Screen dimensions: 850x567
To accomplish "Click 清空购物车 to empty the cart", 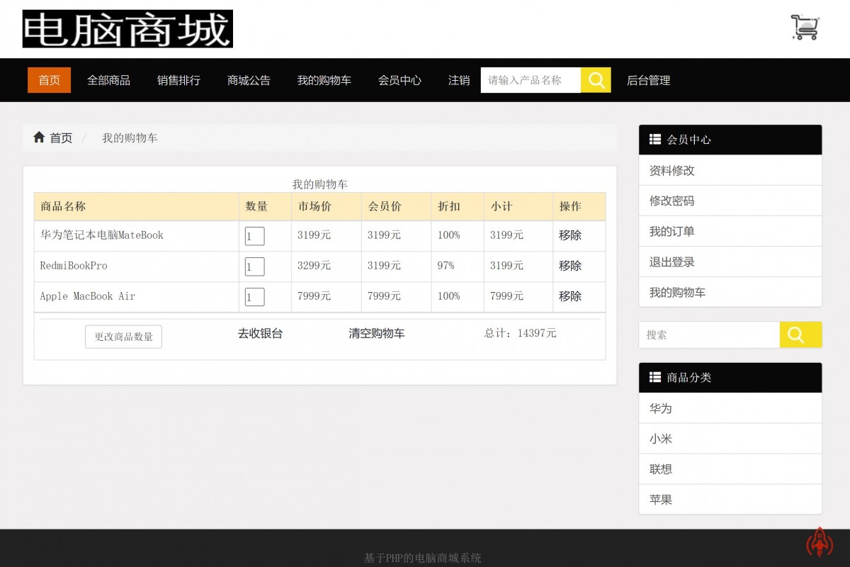I will [x=376, y=332].
